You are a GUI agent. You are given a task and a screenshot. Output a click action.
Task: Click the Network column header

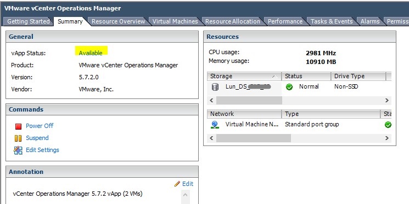click(x=244, y=114)
